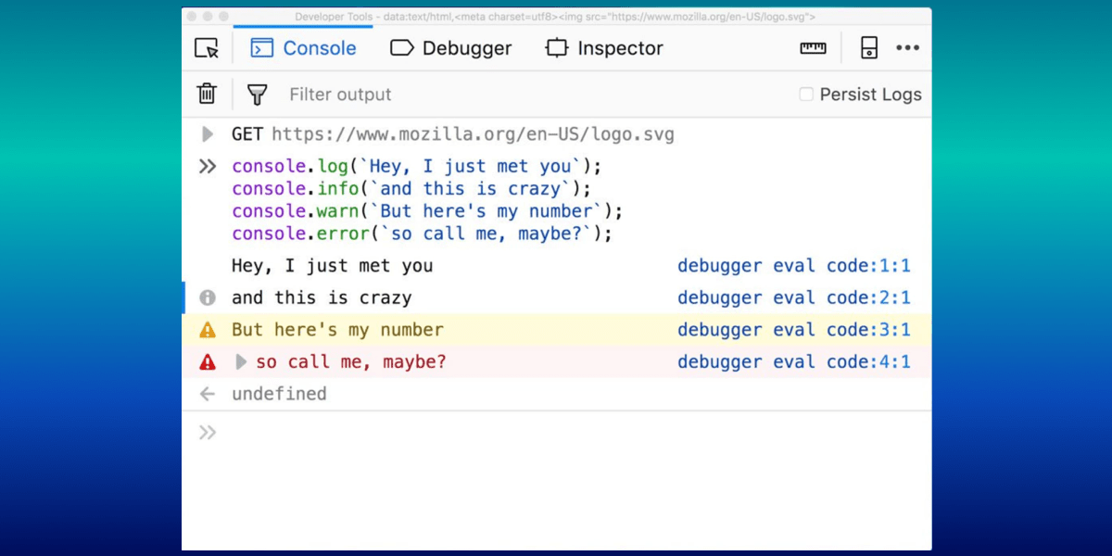
Task: Expand the so call me error stack
Action: (241, 361)
